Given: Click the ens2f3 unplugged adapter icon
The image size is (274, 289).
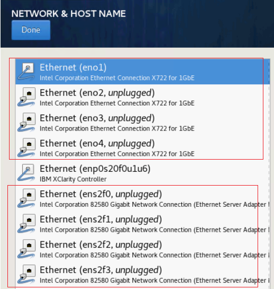Looking at the screenshot, I should click(26, 274).
